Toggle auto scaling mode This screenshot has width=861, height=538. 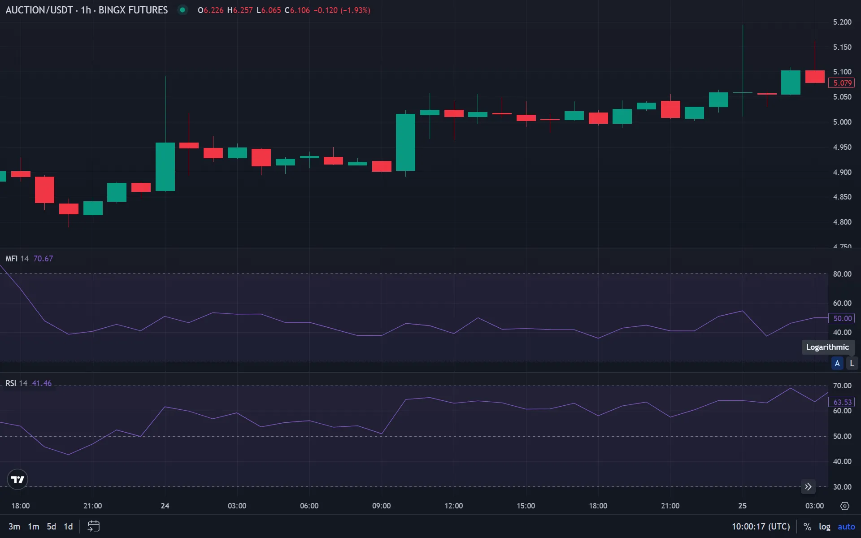[x=847, y=526]
